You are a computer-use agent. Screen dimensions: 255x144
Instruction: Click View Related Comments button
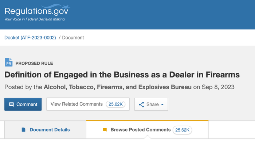[x=88, y=104]
